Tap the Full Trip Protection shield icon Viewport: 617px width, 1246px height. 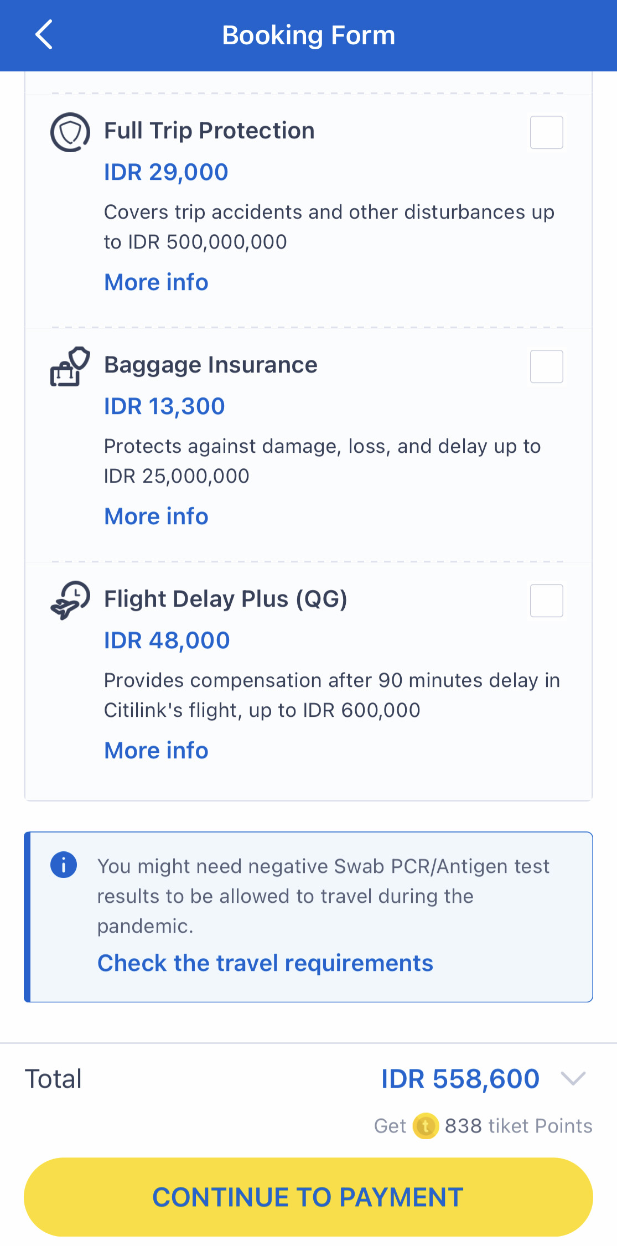click(70, 132)
